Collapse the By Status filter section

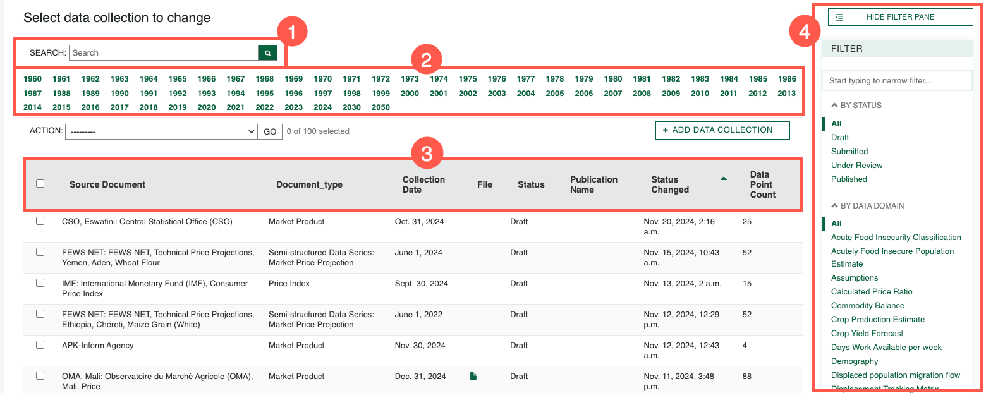click(856, 106)
